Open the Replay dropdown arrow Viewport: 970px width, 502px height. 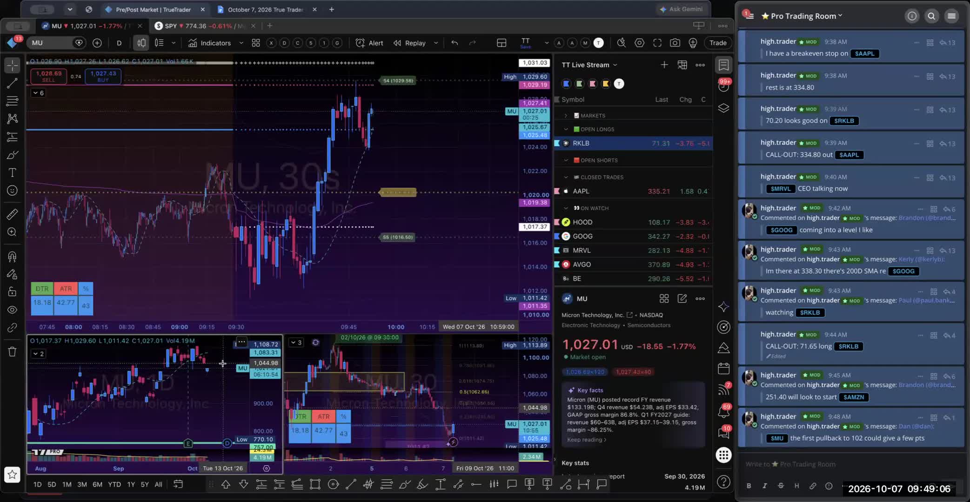coord(436,43)
